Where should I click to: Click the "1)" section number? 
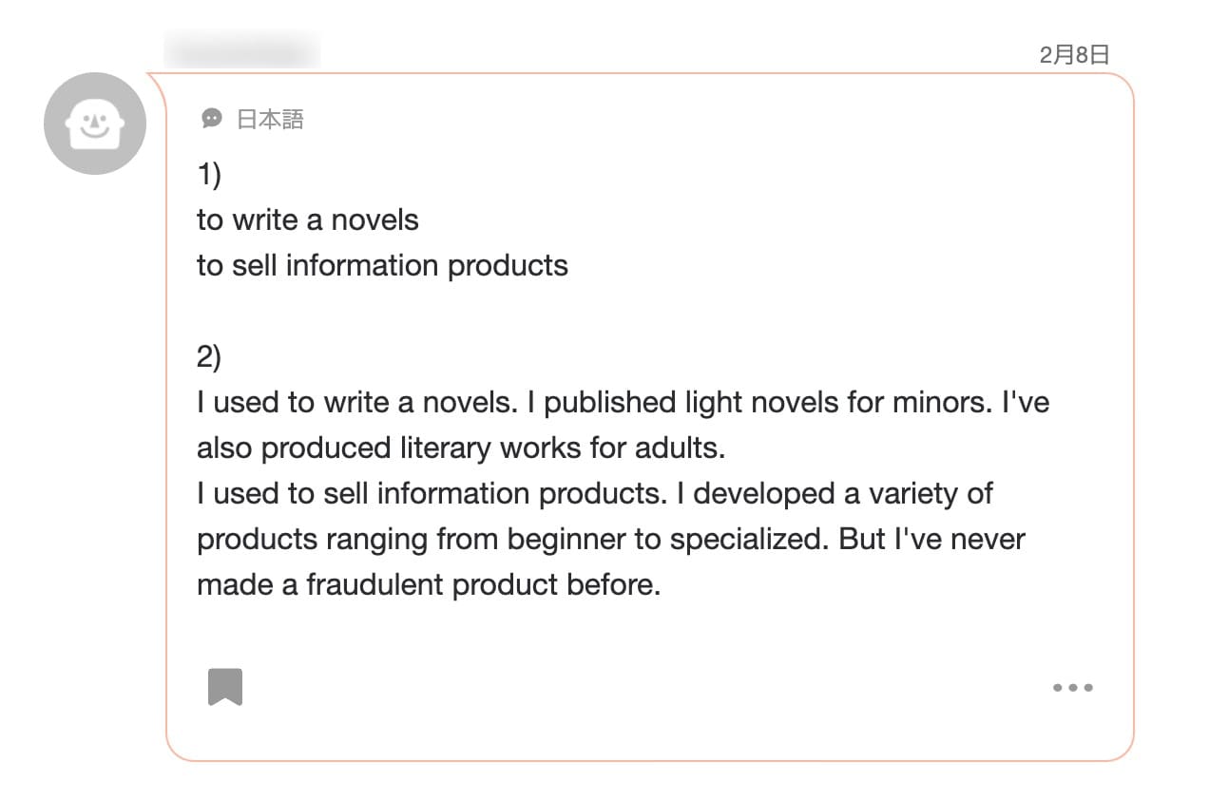209,174
